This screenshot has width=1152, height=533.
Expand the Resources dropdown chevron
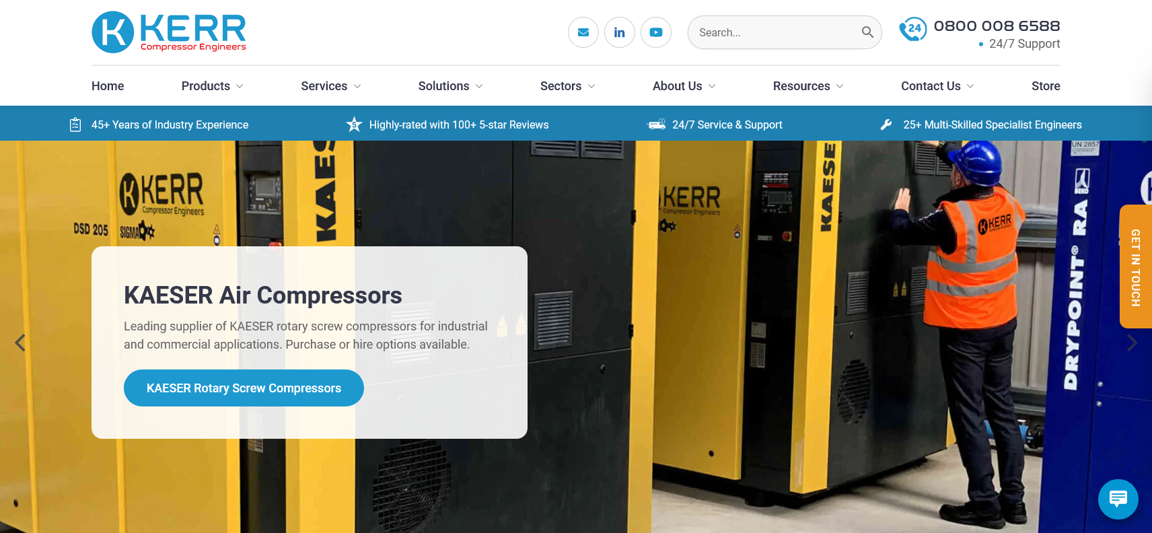(840, 86)
